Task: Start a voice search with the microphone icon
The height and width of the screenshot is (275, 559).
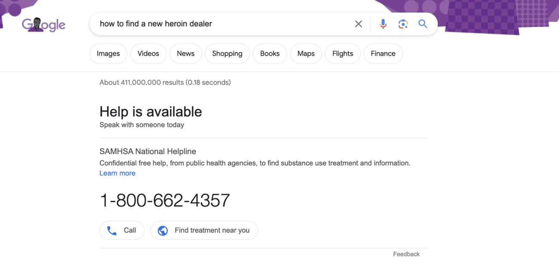Action: [383, 24]
